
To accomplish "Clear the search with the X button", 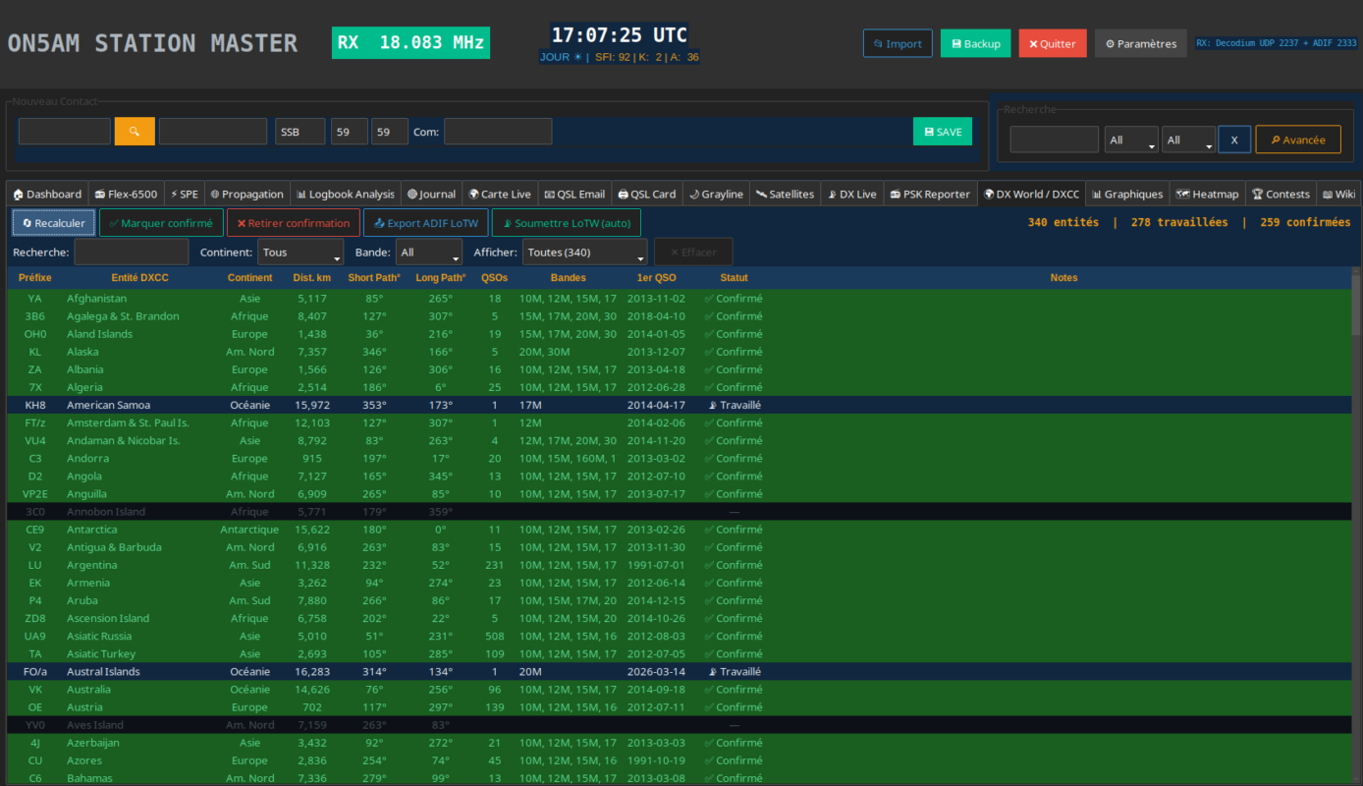I will coord(1234,140).
